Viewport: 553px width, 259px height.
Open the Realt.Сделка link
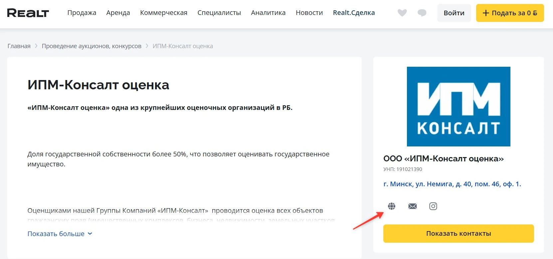354,13
